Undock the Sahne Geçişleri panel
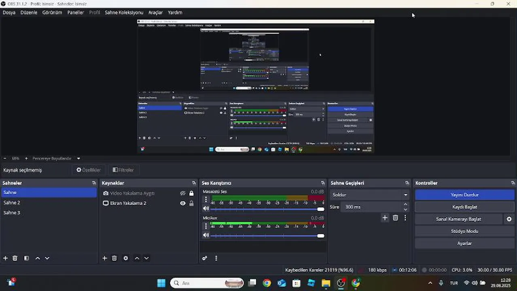 point(407,183)
